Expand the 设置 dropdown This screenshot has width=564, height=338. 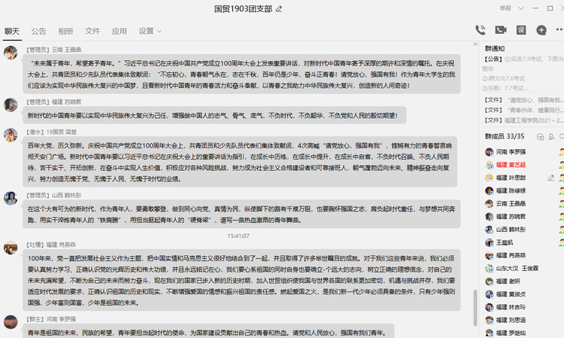point(150,32)
